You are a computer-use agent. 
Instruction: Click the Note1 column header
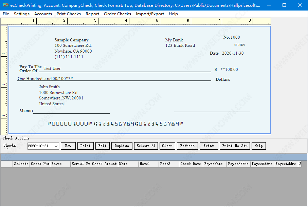(148, 164)
